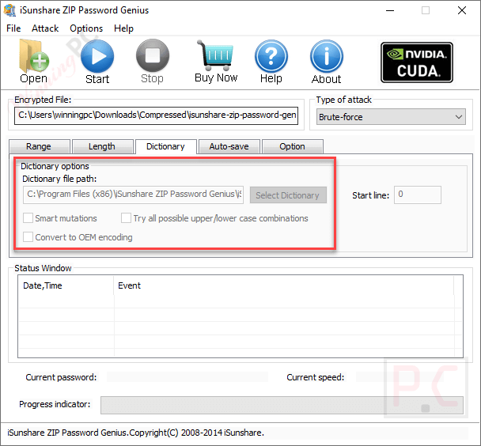This screenshot has width=481, height=446.
Task: Click the Encrypted File path field
Action: coord(156,115)
